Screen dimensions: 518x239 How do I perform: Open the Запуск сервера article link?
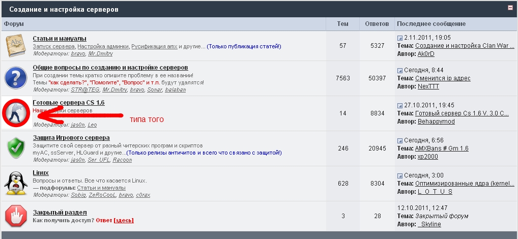coord(54,47)
